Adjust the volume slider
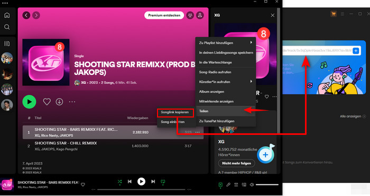This screenshot has width=370, height=196. click(267, 185)
